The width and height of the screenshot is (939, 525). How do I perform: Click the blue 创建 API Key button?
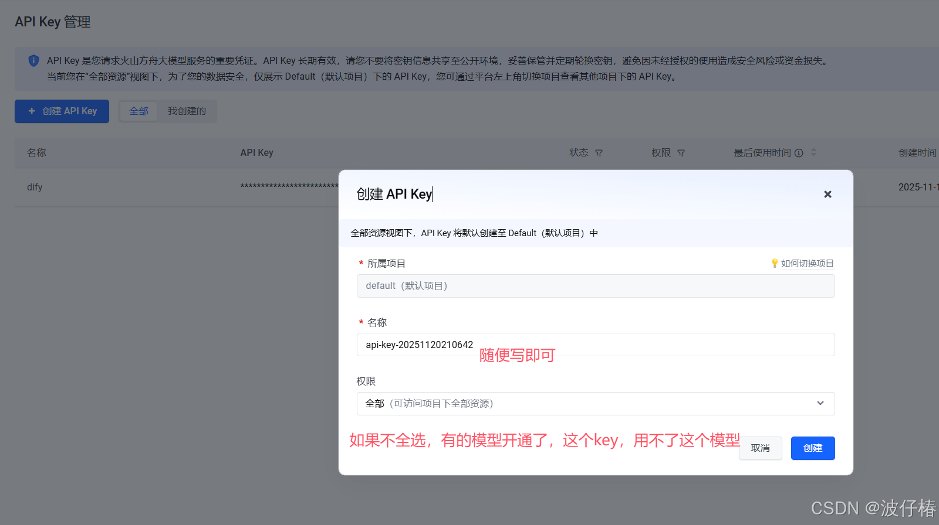(x=62, y=111)
